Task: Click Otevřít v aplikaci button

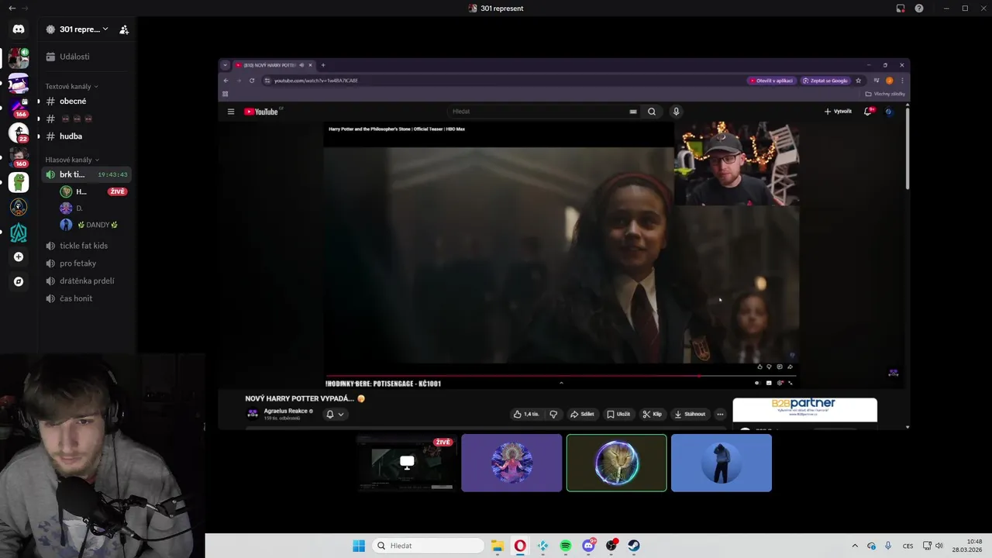Action: tap(771, 81)
